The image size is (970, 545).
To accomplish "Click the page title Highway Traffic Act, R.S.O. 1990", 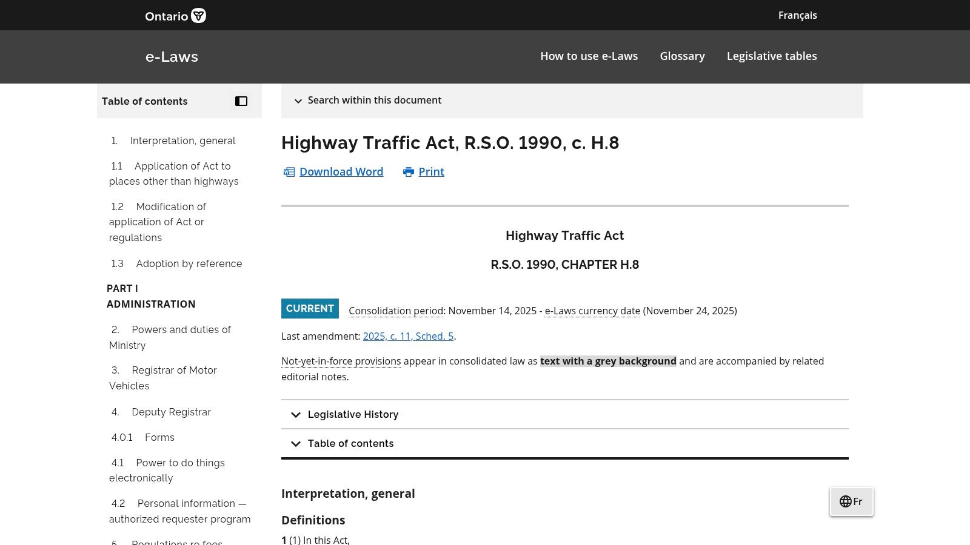I will click(450, 143).
